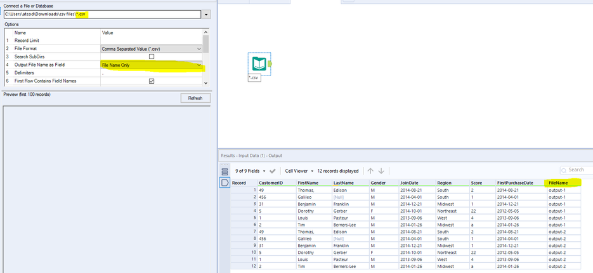Expand the Output File Name as Field dropdown
The height and width of the screenshot is (273, 593).
pyautogui.click(x=152, y=65)
